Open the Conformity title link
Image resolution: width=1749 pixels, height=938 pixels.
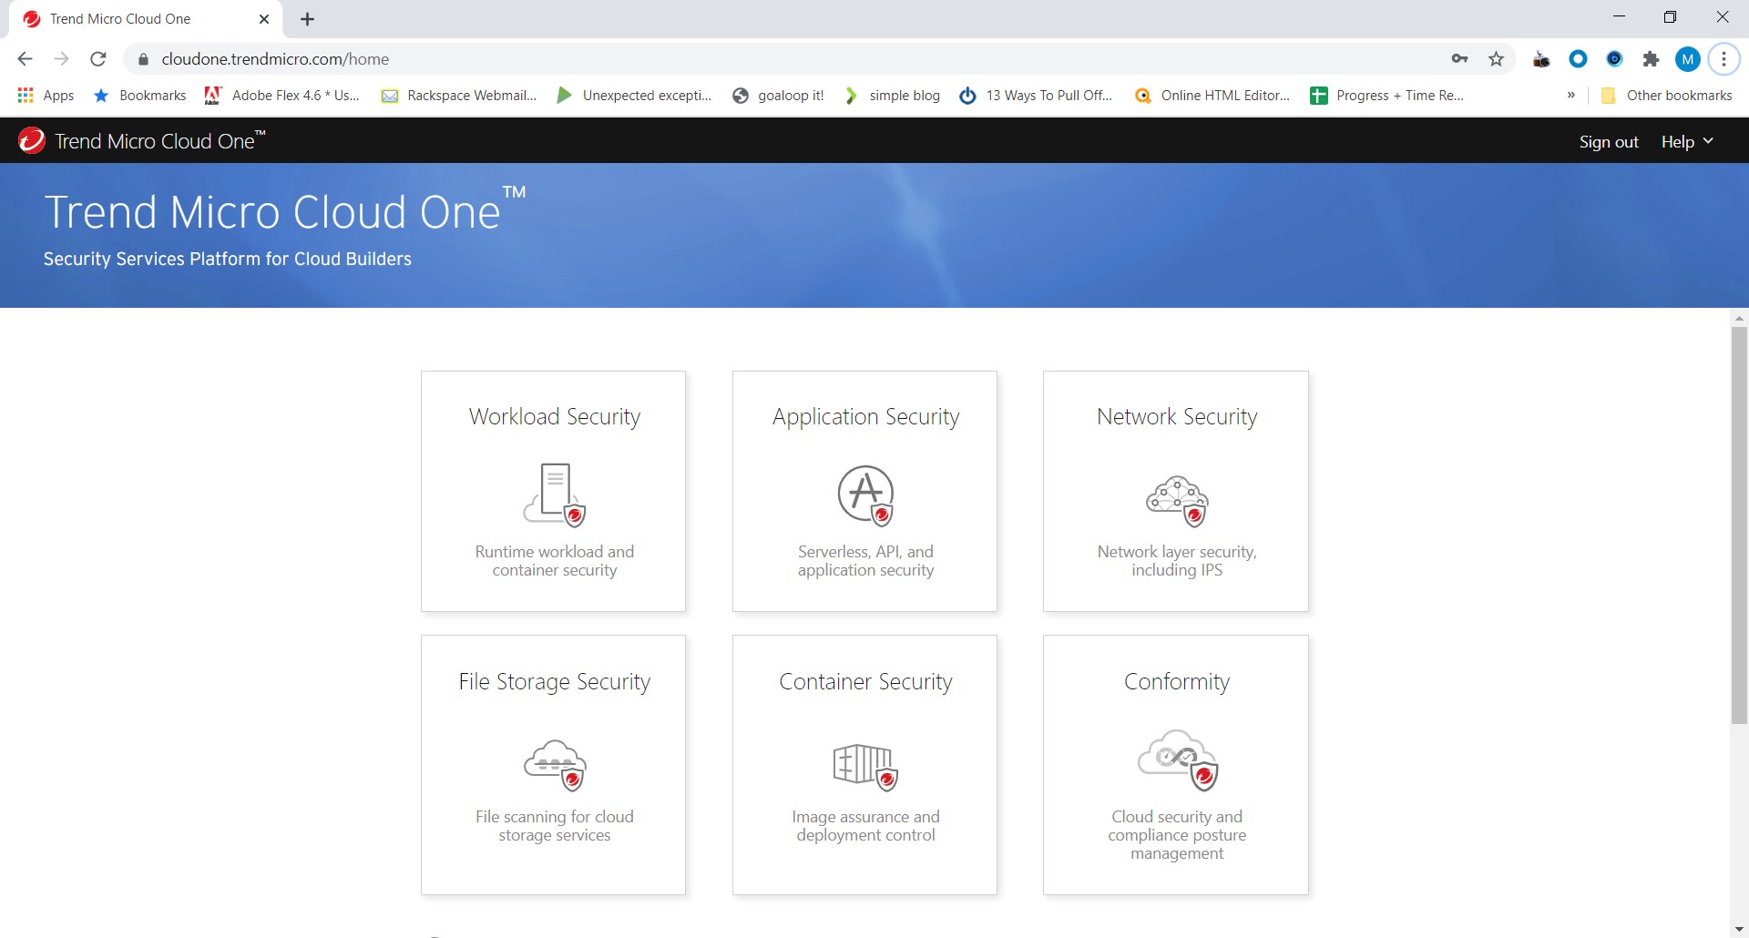click(1177, 681)
